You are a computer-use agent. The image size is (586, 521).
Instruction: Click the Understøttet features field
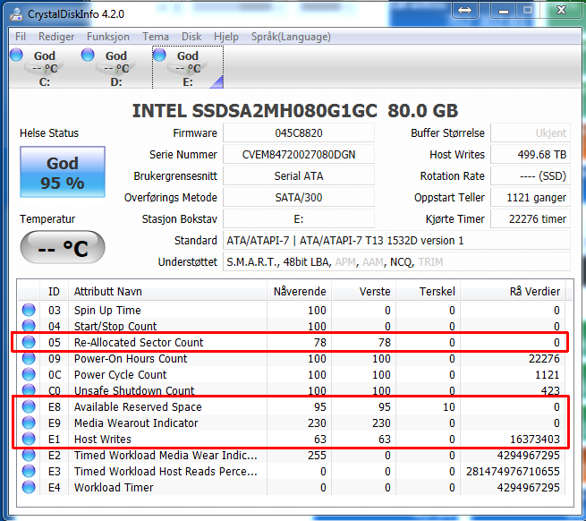(396, 261)
